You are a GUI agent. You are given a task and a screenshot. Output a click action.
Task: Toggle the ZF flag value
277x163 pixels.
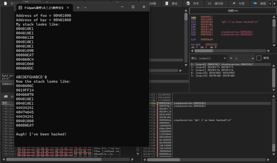click(196, 47)
